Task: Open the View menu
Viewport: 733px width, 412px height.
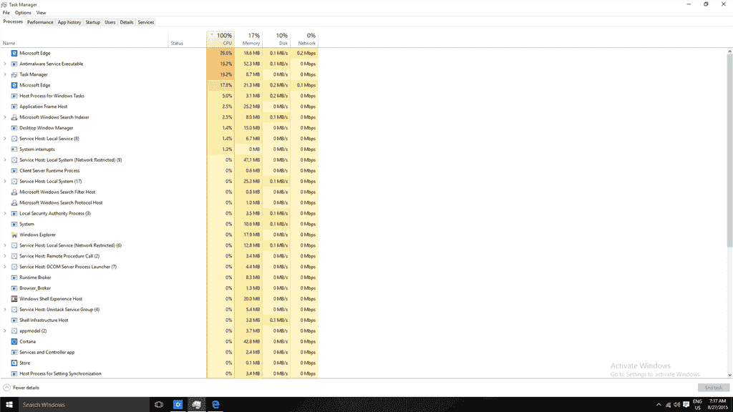Action: tap(41, 13)
